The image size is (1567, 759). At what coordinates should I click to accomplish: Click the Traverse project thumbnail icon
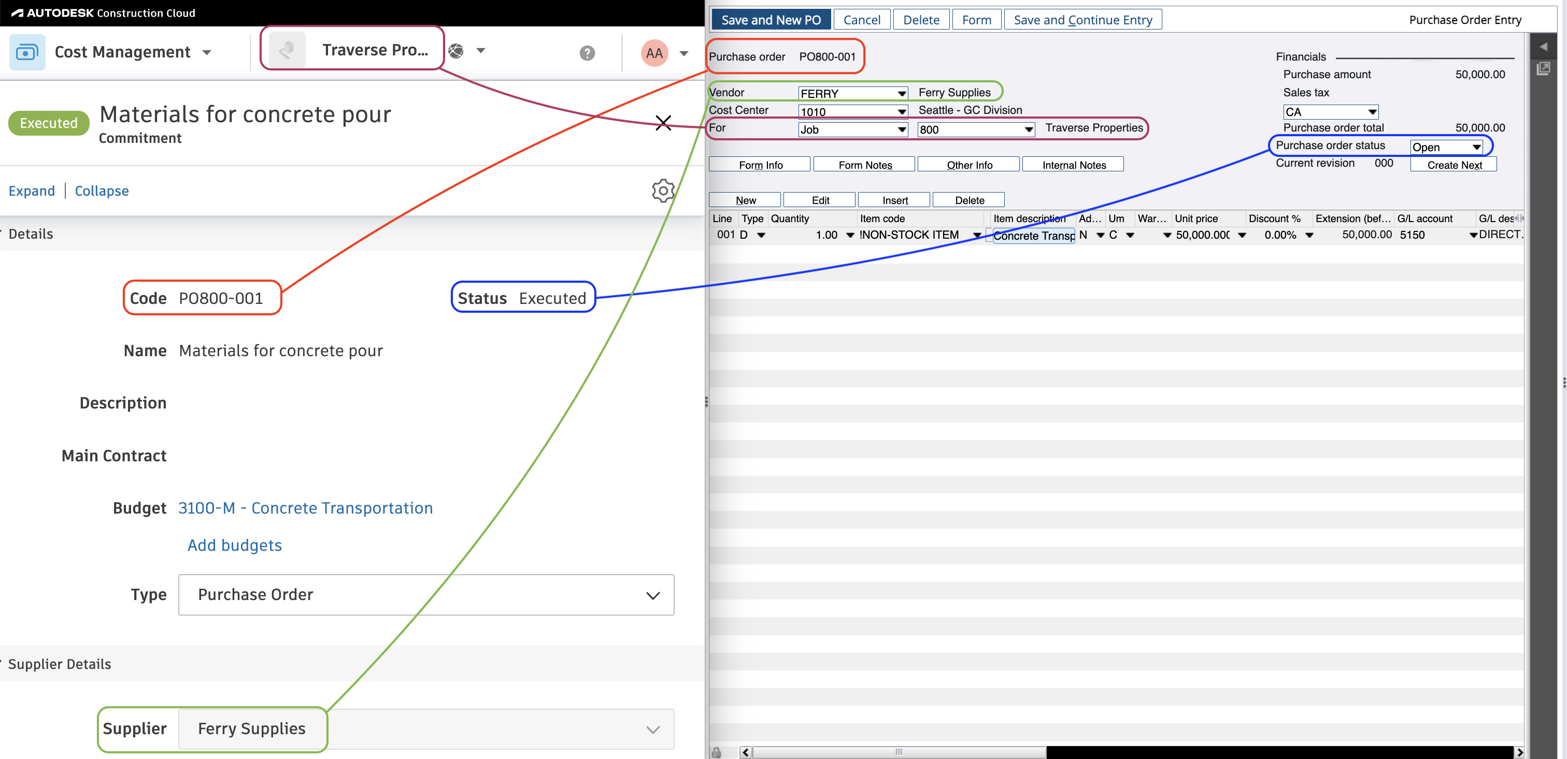pos(287,50)
